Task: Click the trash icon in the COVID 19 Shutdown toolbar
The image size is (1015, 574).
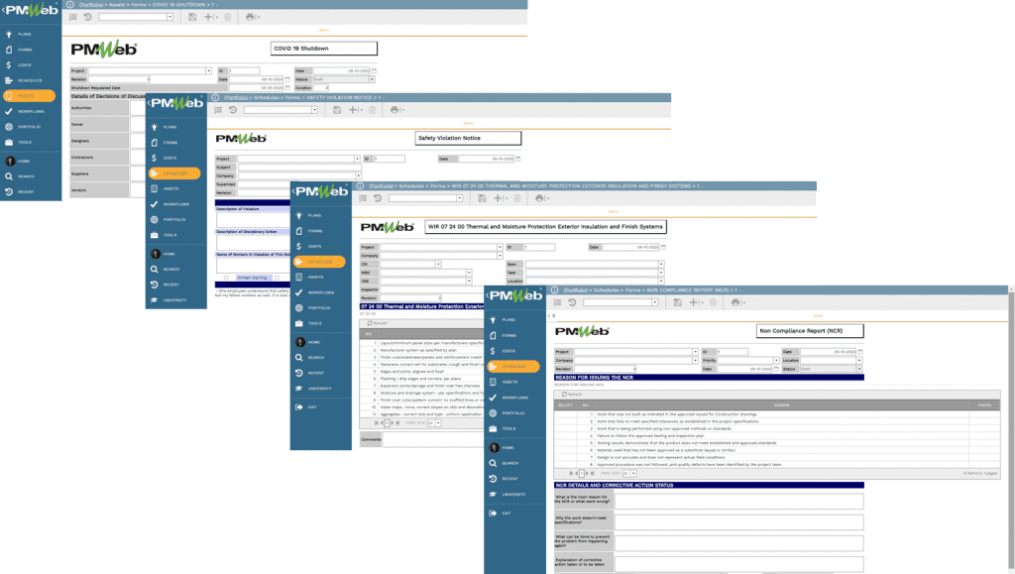Action: (x=228, y=17)
